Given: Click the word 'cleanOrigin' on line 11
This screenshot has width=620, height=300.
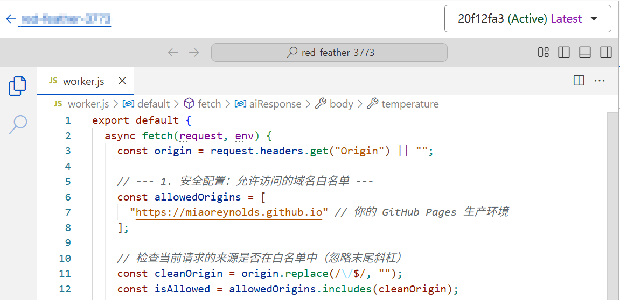Looking at the screenshot, I should click(x=188, y=274).
